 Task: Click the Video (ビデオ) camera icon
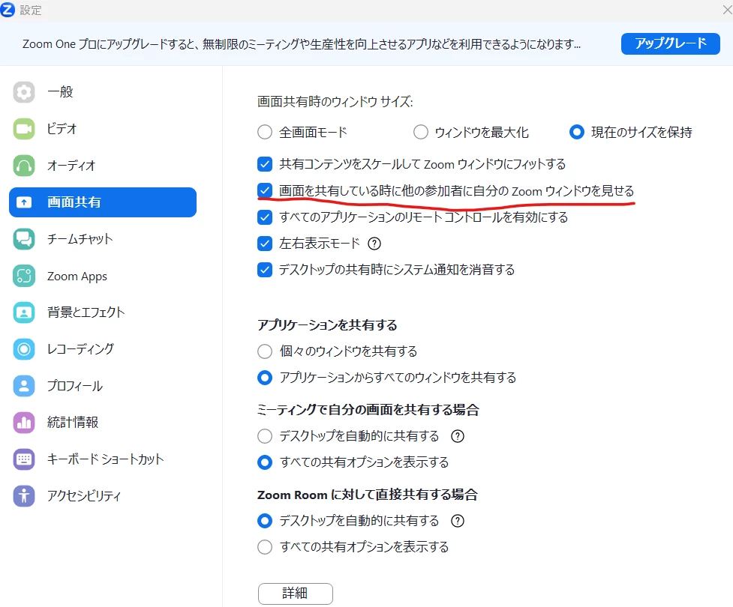(x=24, y=129)
